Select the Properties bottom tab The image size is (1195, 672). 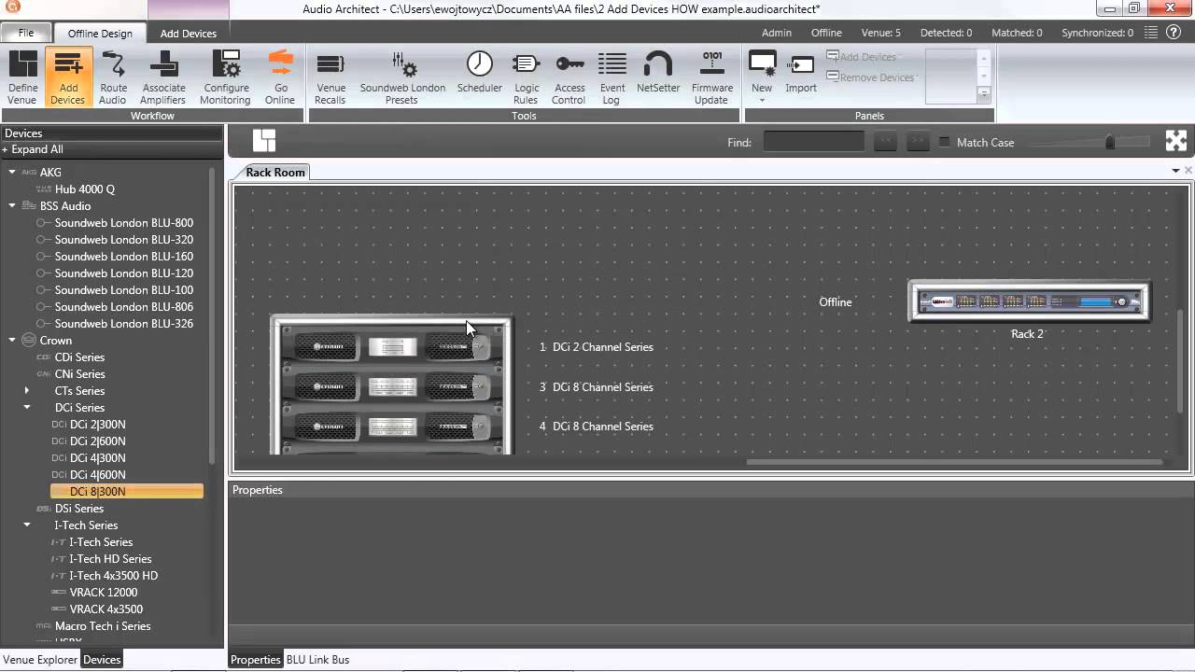point(255,660)
